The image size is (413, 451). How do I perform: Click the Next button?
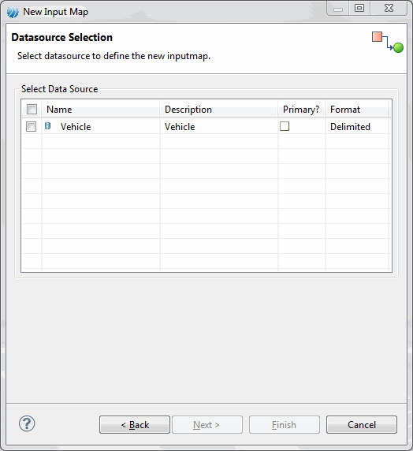pos(207,424)
